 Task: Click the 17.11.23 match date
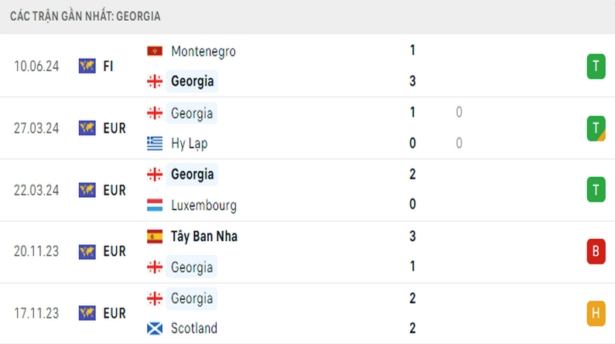pyautogui.click(x=36, y=313)
